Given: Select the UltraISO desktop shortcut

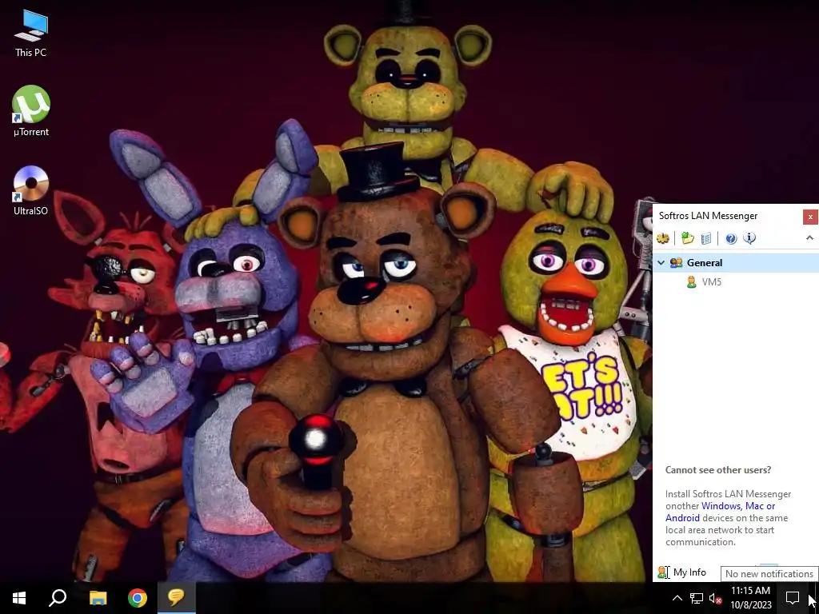Looking at the screenshot, I should tap(31, 190).
